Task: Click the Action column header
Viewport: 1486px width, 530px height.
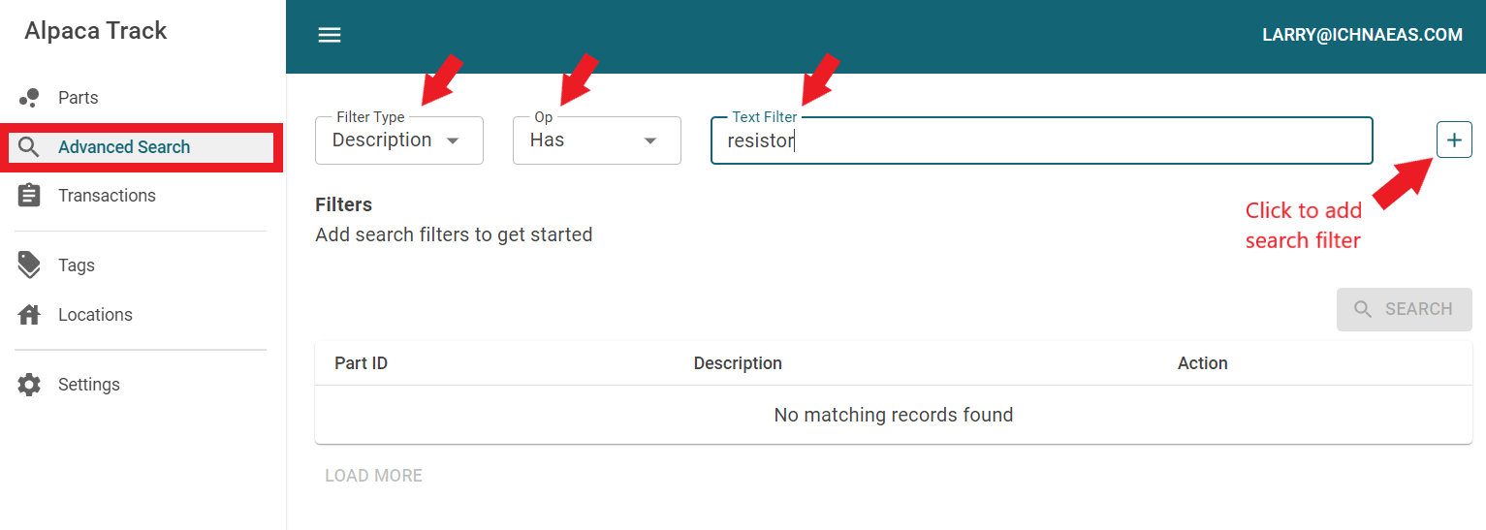Action: tap(1202, 363)
